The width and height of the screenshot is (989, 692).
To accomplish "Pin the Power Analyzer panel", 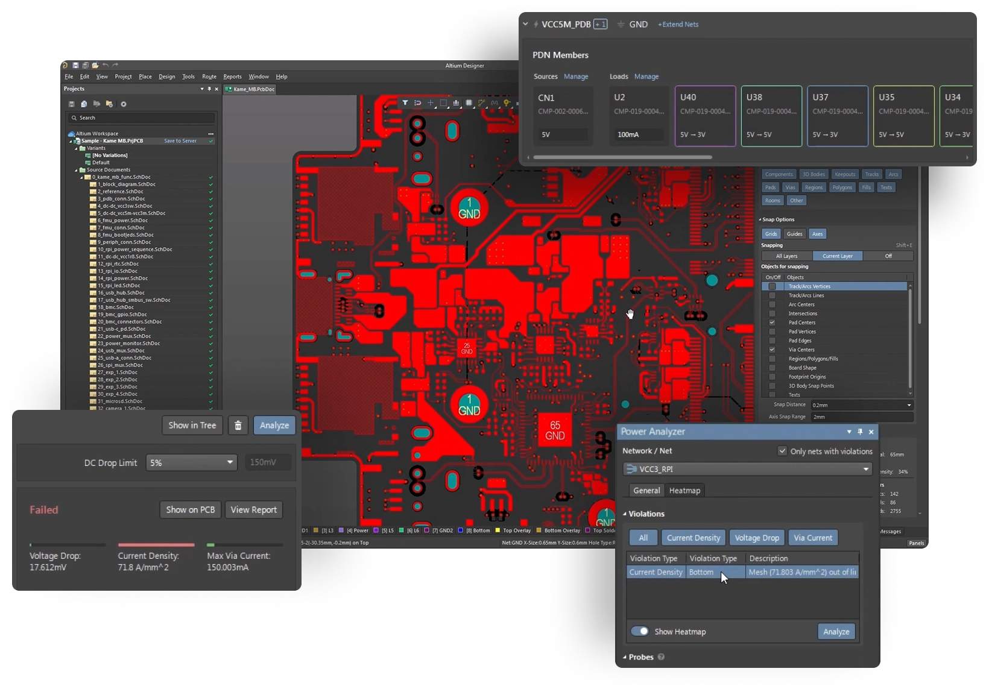I will [860, 432].
